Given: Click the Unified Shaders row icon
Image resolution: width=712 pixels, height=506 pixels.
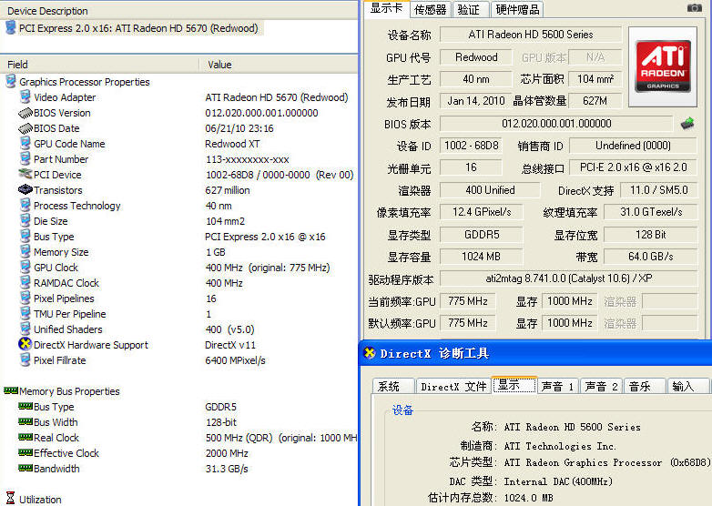Looking at the screenshot, I should tap(25, 329).
